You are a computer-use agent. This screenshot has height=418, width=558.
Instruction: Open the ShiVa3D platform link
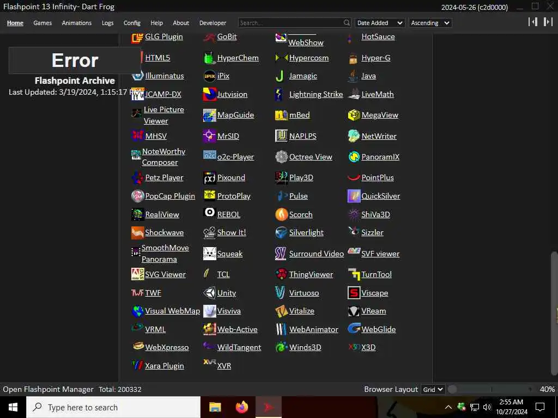pos(375,214)
